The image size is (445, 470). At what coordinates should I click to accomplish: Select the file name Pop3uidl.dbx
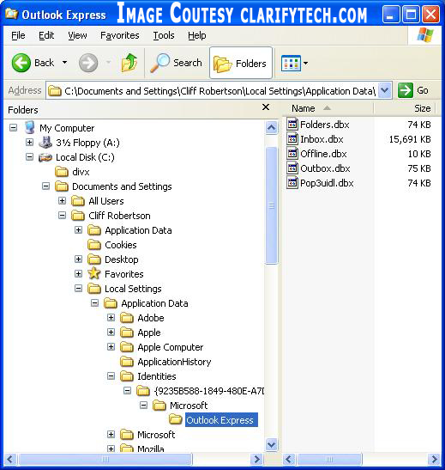327,183
